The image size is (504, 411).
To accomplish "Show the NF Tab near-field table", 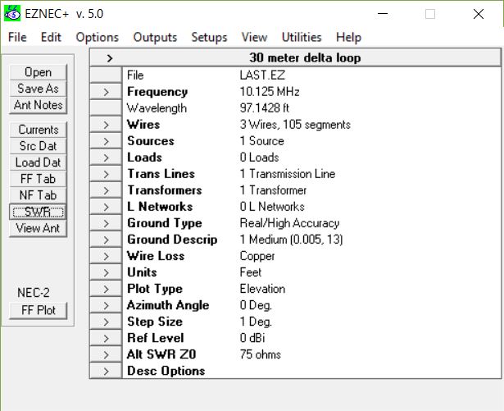I will (39, 195).
